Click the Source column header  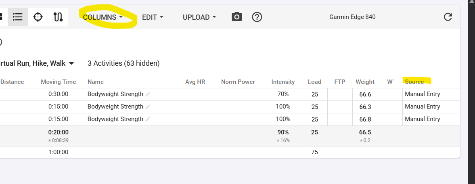(414, 82)
